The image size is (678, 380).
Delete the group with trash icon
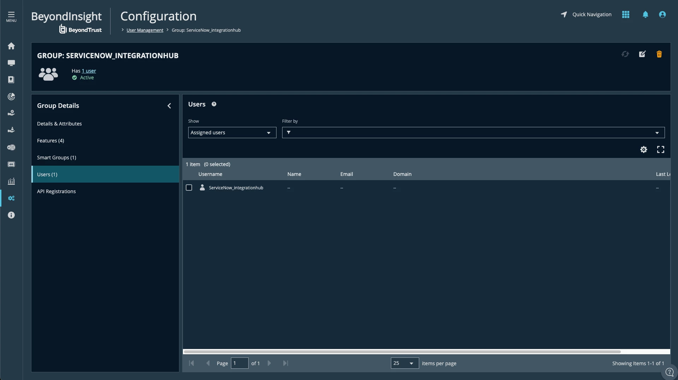[659, 54]
